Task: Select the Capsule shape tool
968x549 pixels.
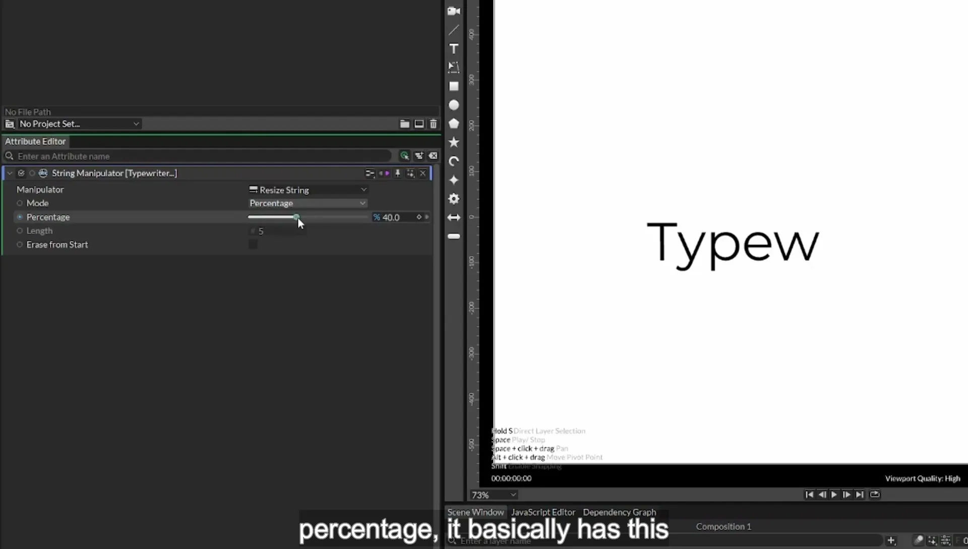Action: [x=454, y=236]
